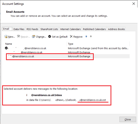Open Change account settings
The width and height of the screenshot is (139, 124).
(39, 37)
